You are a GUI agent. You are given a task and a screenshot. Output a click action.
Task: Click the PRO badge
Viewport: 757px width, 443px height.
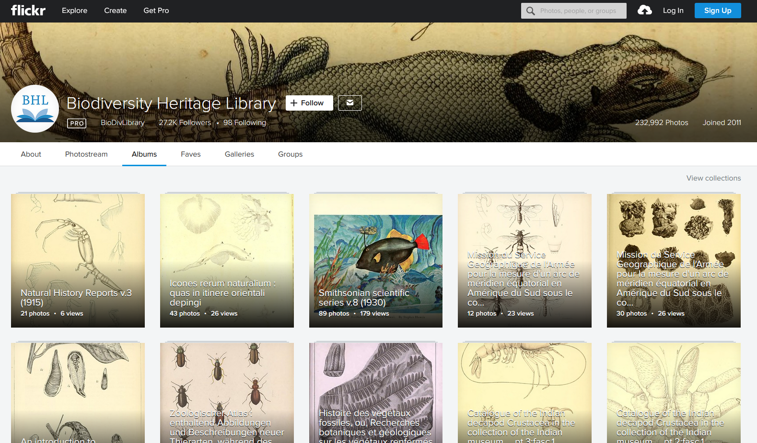pos(77,123)
